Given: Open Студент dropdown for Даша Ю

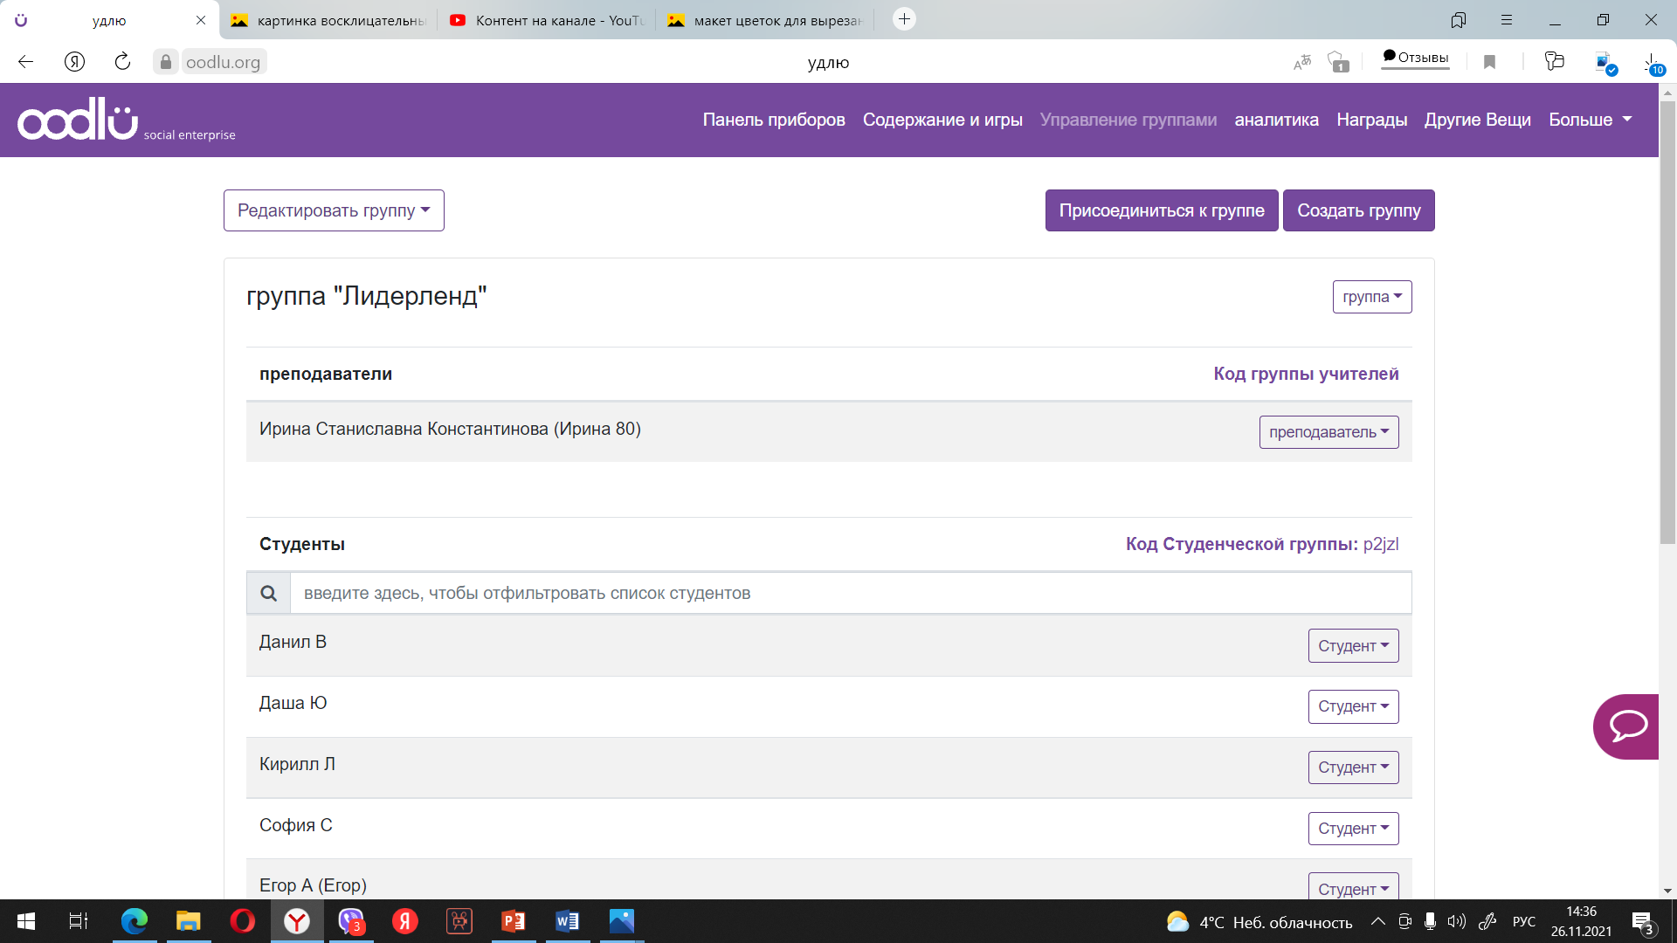Looking at the screenshot, I should (x=1352, y=706).
